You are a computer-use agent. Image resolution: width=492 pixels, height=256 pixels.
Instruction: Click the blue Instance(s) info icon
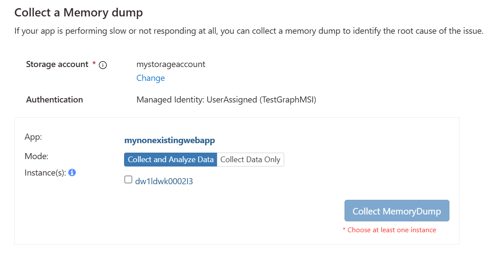[72, 173]
